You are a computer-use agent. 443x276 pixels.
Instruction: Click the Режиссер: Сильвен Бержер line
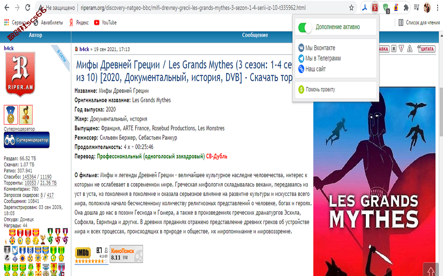point(126,138)
